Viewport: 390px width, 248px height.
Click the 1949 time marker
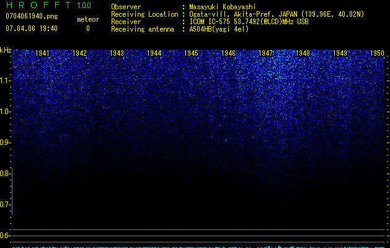340,53
